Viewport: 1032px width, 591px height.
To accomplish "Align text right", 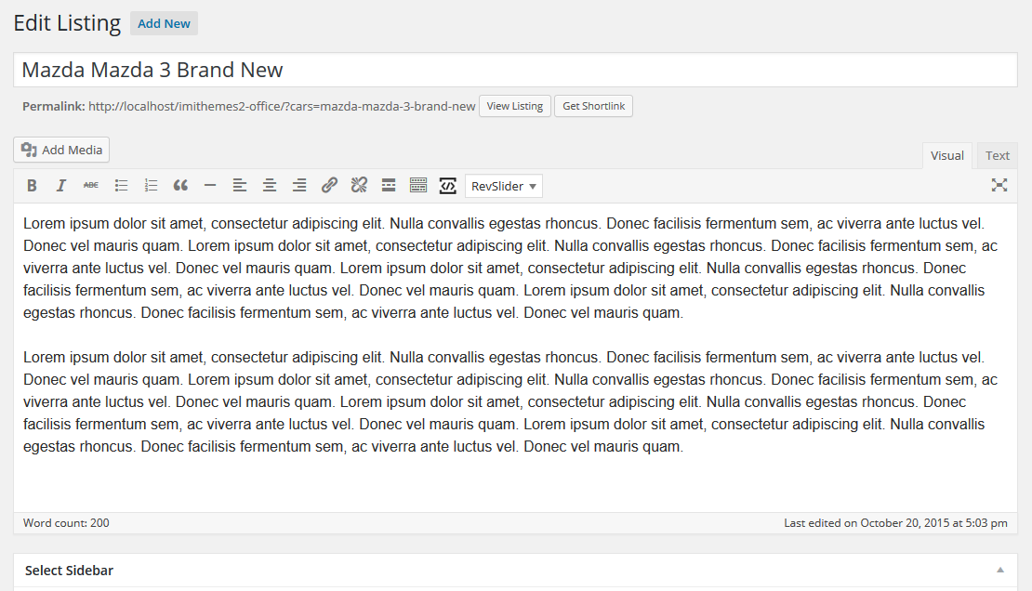I will 299,186.
